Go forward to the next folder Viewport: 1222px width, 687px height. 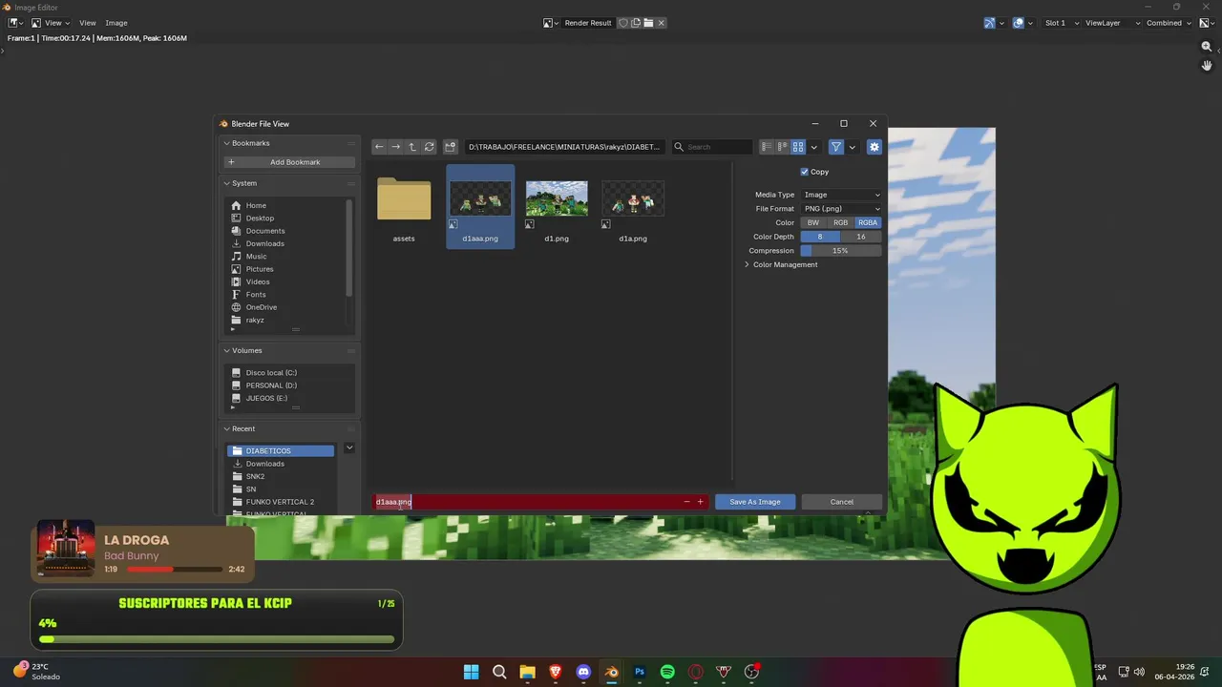[x=395, y=147]
